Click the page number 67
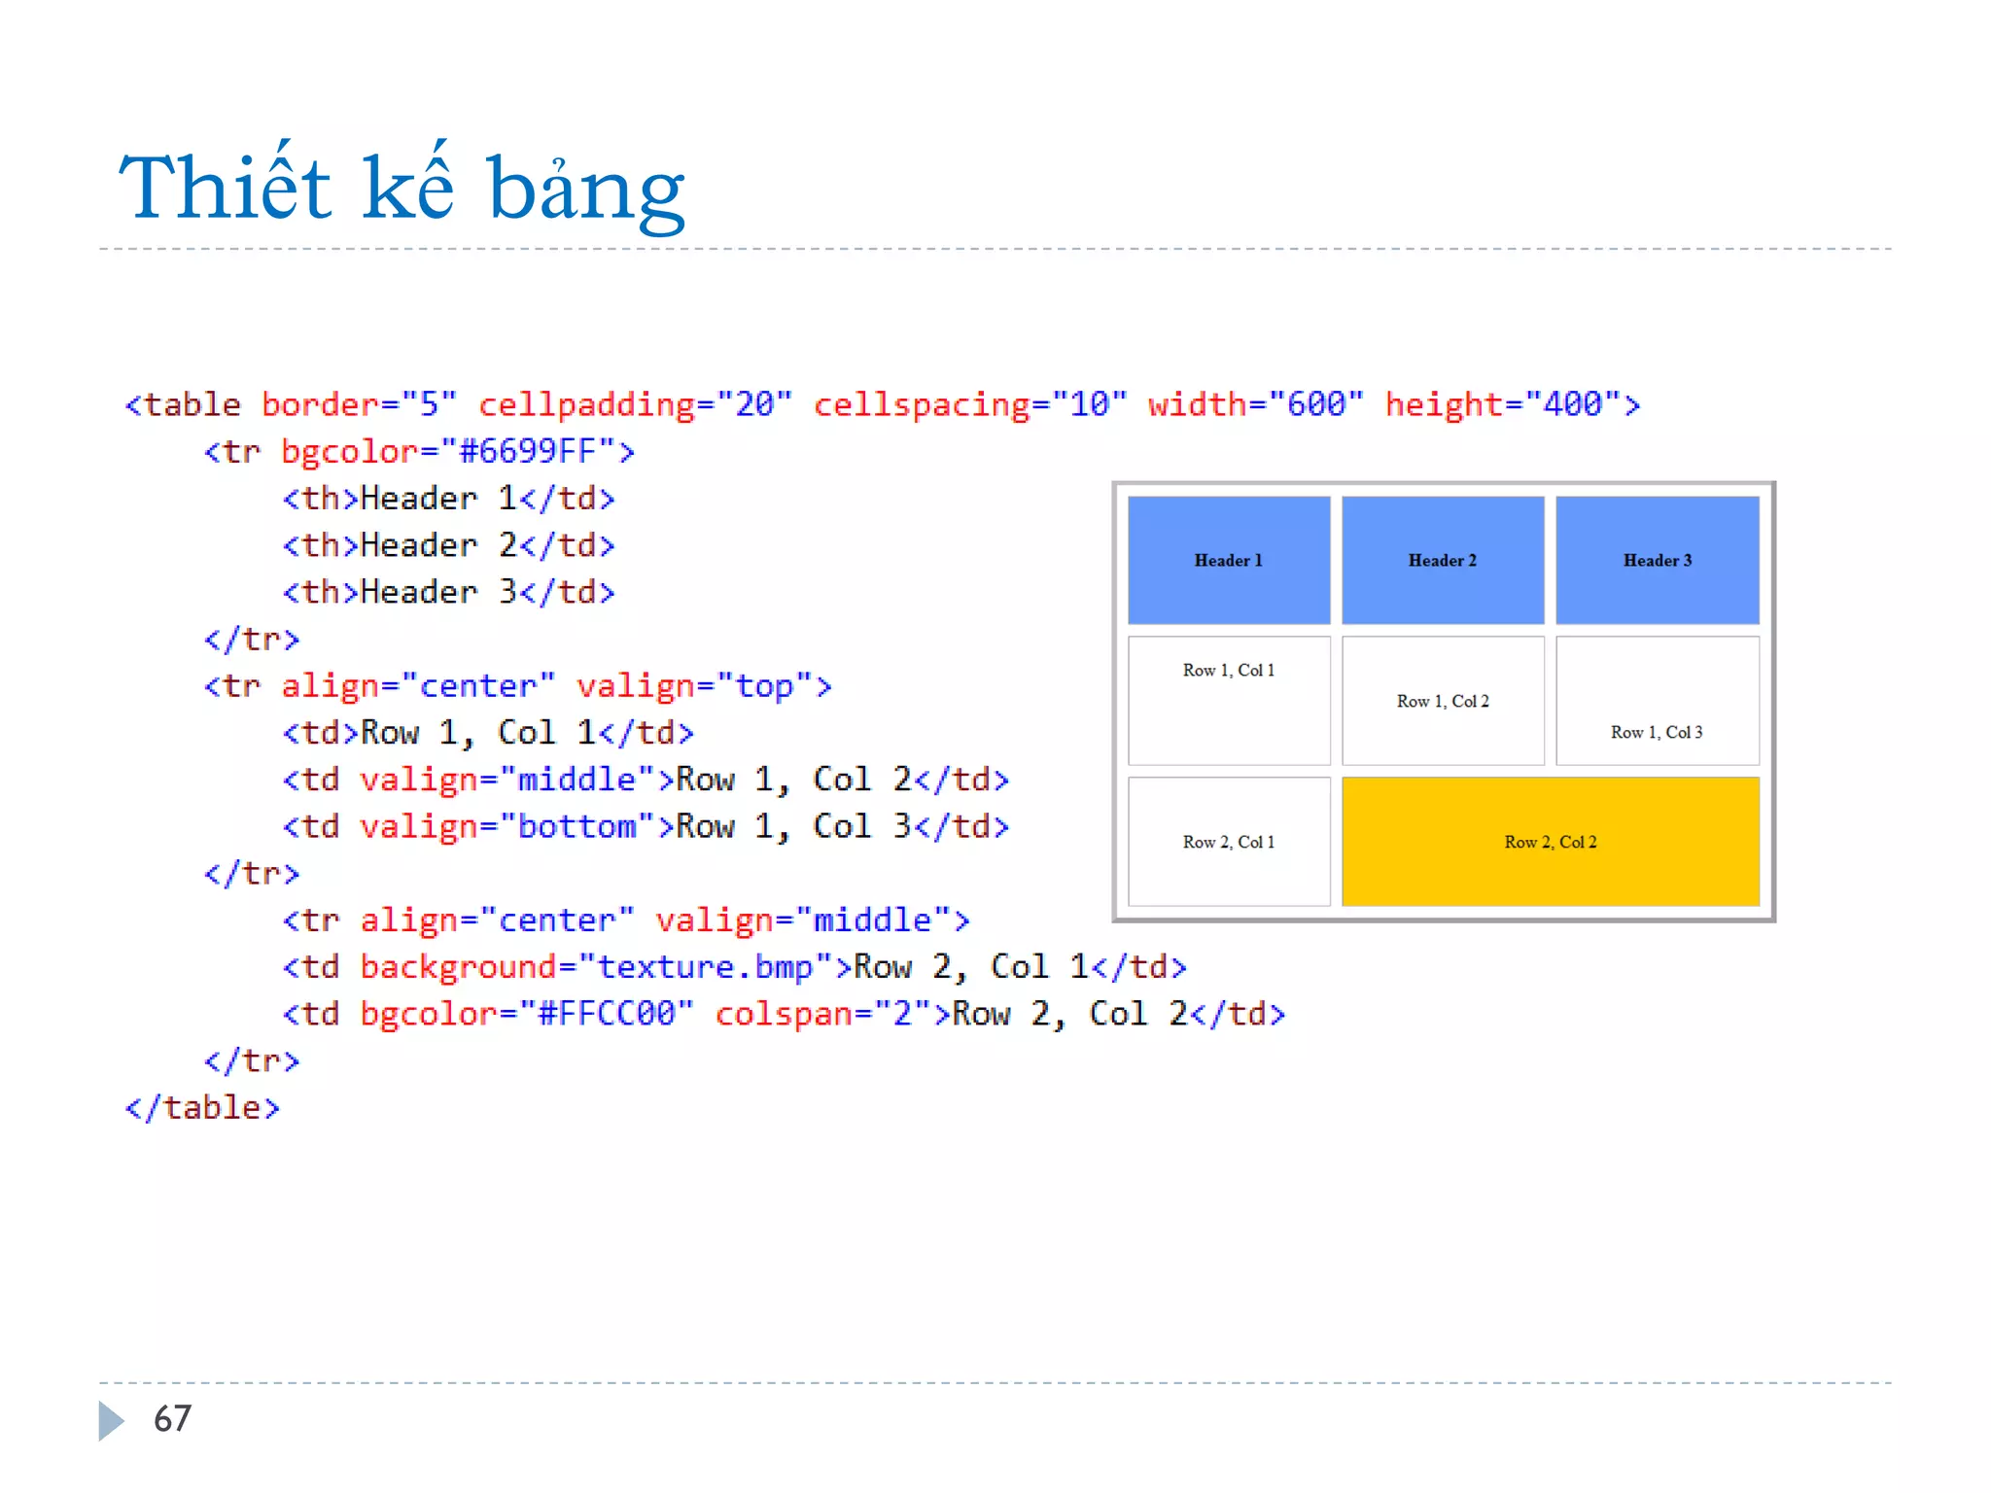The width and height of the screenshot is (1991, 1493). [172, 1419]
